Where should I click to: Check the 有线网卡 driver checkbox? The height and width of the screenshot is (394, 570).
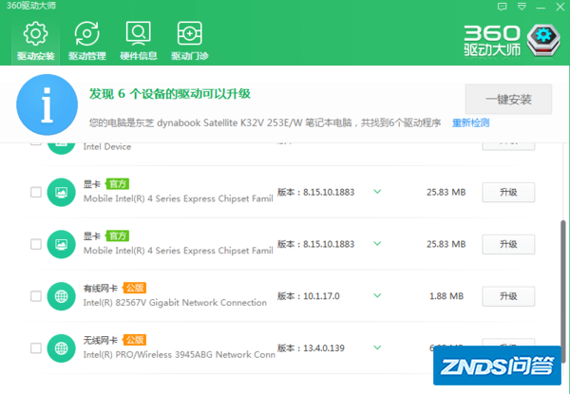36,296
